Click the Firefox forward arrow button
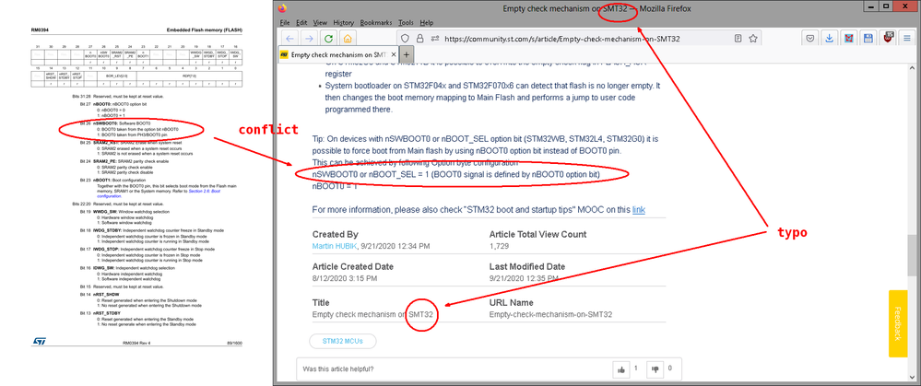 (309, 39)
